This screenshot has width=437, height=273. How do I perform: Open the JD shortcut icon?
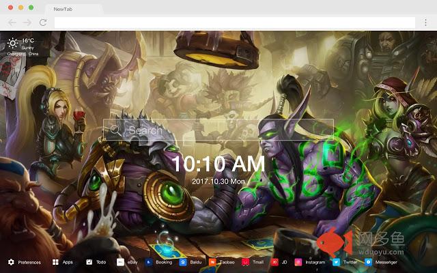[274, 262]
